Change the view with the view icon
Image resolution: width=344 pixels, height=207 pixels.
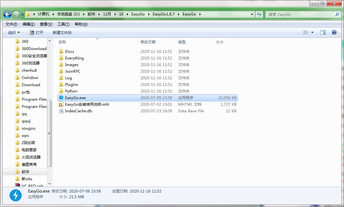coord(305,32)
